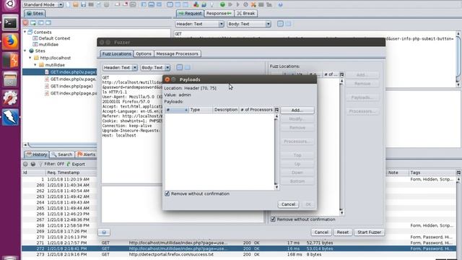The height and width of the screenshot is (260, 462).
Task: Switch to the Response tab
Action: [219, 13]
